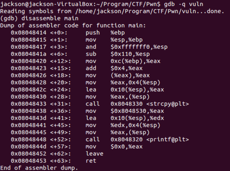The image size is (230, 171).
Task: Click the 'push %ebp' operand
Action: 118,33
